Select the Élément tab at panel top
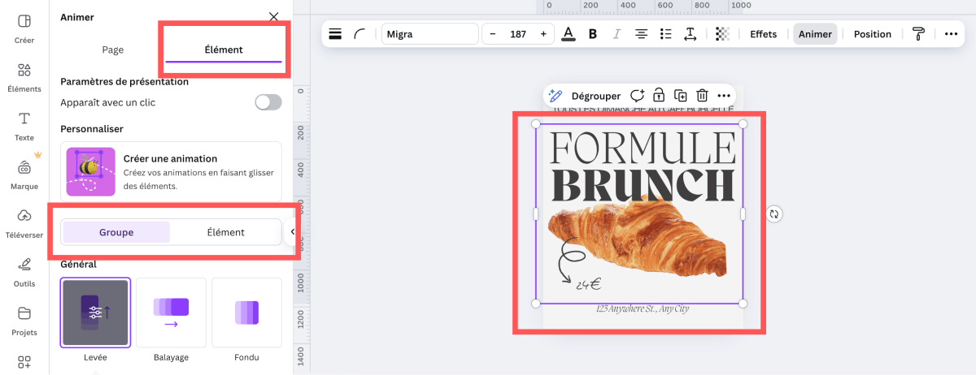This screenshot has height=375, width=976. 224,50
